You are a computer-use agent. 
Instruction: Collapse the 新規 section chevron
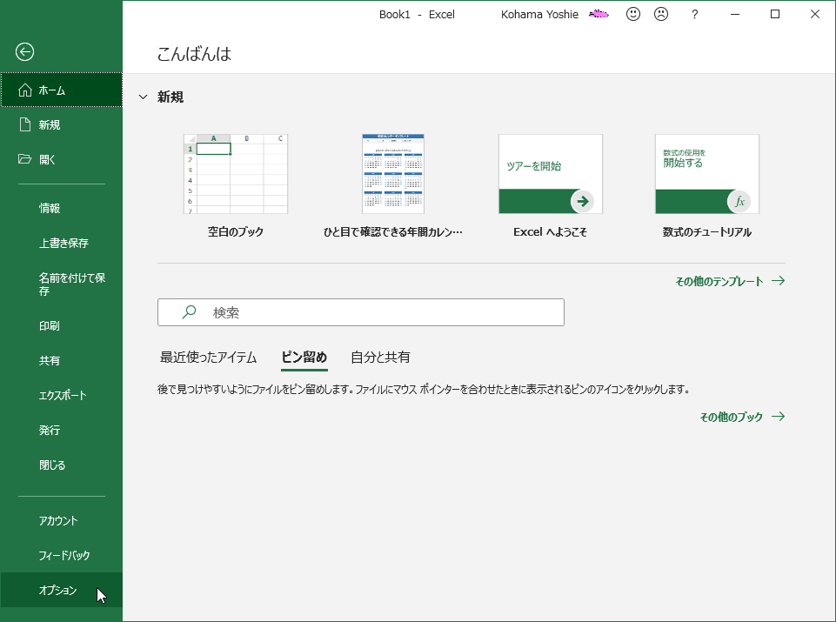coord(143,97)
